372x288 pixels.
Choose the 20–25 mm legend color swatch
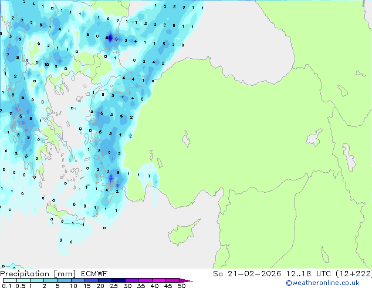pos(105,280)
